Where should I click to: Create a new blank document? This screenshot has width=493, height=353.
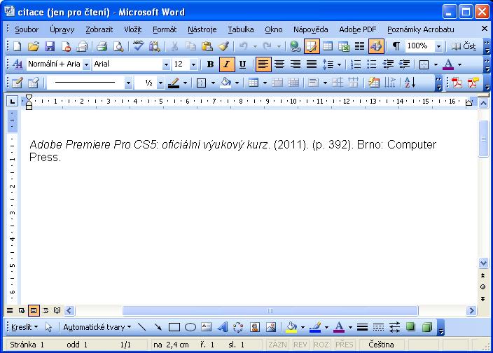(x=18, y=46)
